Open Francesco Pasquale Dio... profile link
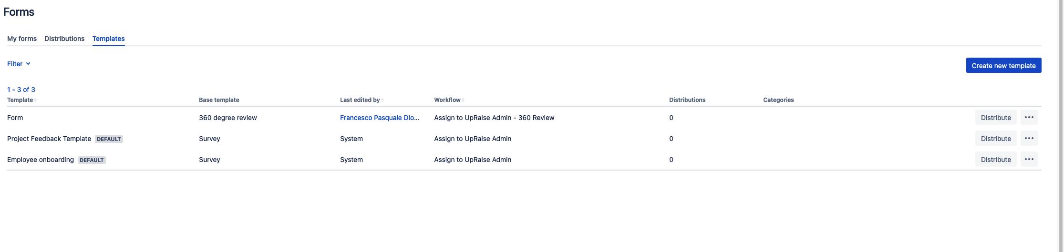1064x252 pixels. pyautogui.click(x=380, y=118)
